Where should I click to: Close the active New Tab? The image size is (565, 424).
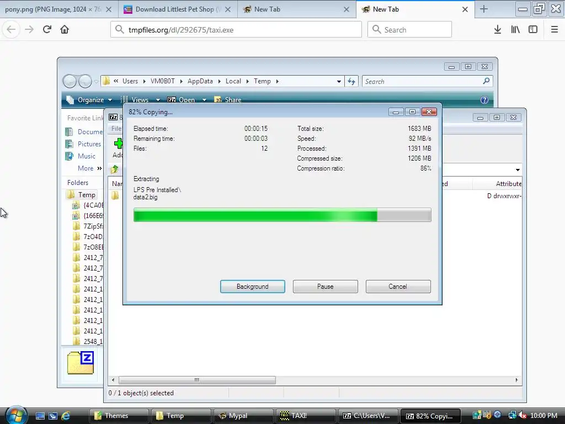[465, 9]
